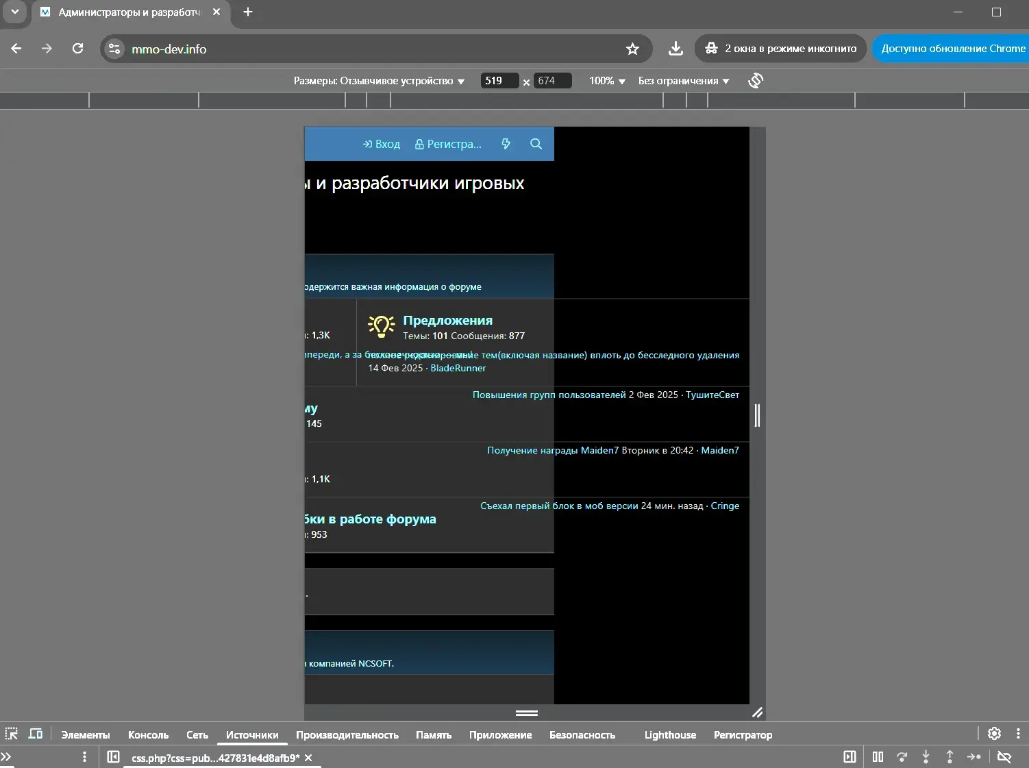Close the css.php file tab
The width and height of the screenshot is (1029, 768).
308,758
